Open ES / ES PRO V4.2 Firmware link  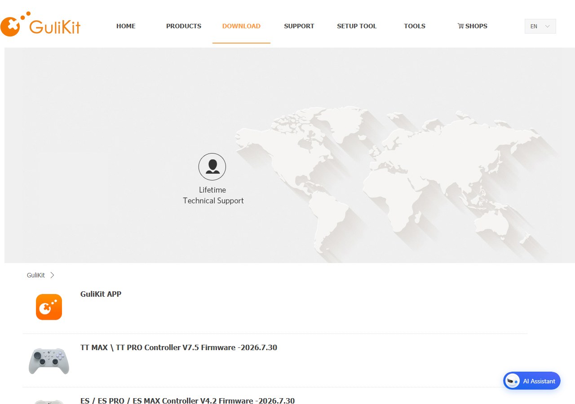click(187, 400)
